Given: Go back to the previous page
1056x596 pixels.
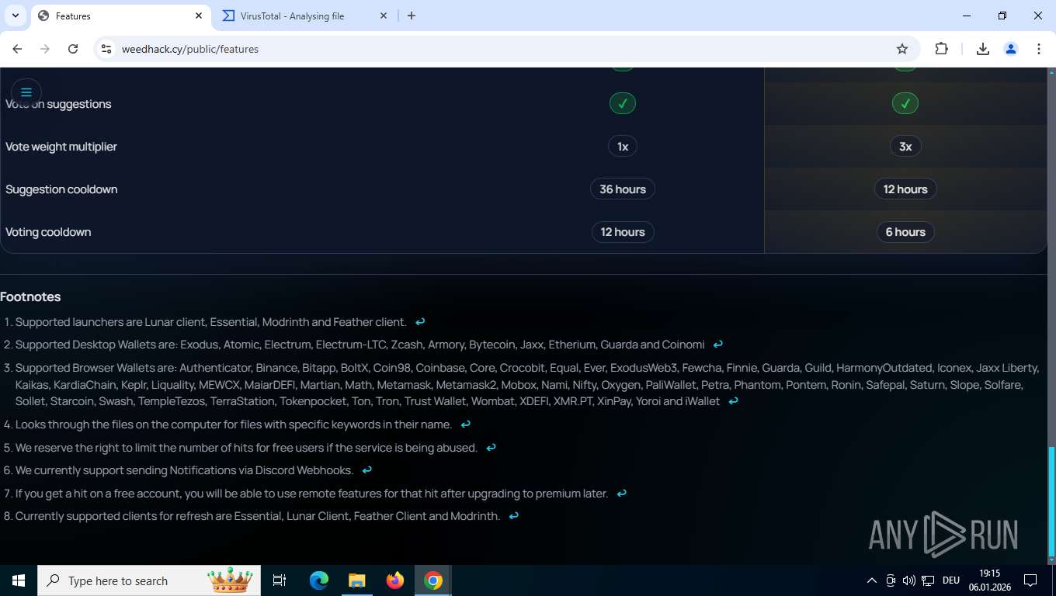Looking at the screenshot, I should (17, 49).
